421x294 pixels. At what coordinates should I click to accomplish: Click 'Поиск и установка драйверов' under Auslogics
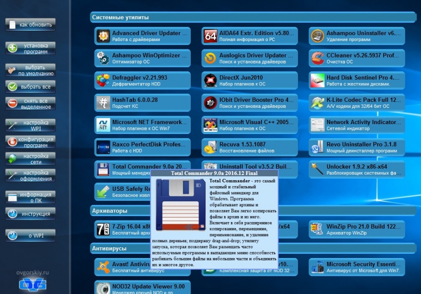click(x=253, y=62)
